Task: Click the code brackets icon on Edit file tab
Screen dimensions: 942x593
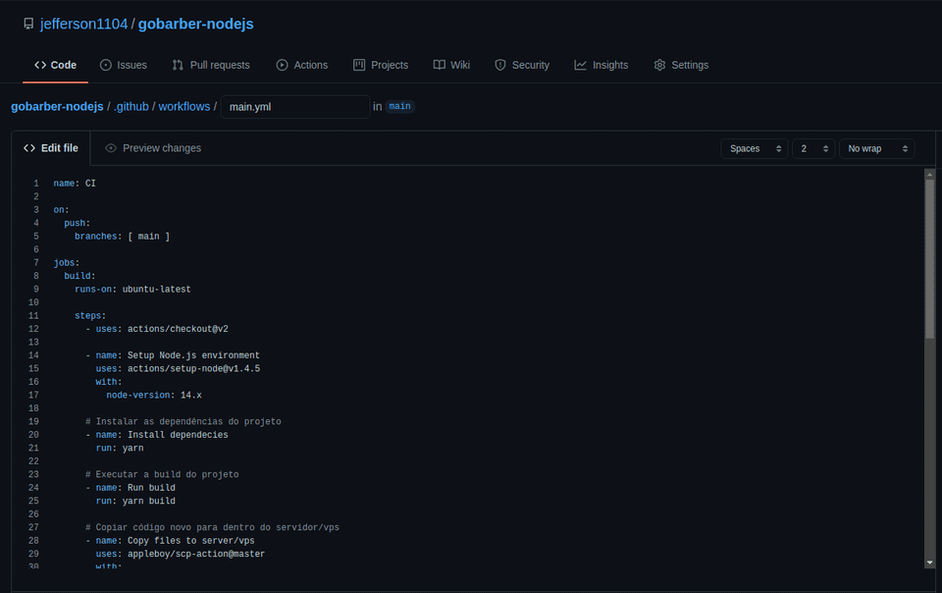Action: coord(28,147)
